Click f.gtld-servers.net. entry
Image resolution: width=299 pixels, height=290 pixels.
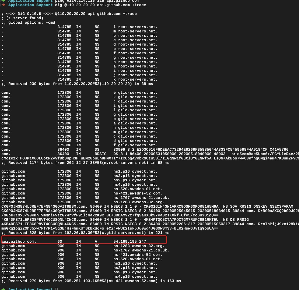coord(135,145)
